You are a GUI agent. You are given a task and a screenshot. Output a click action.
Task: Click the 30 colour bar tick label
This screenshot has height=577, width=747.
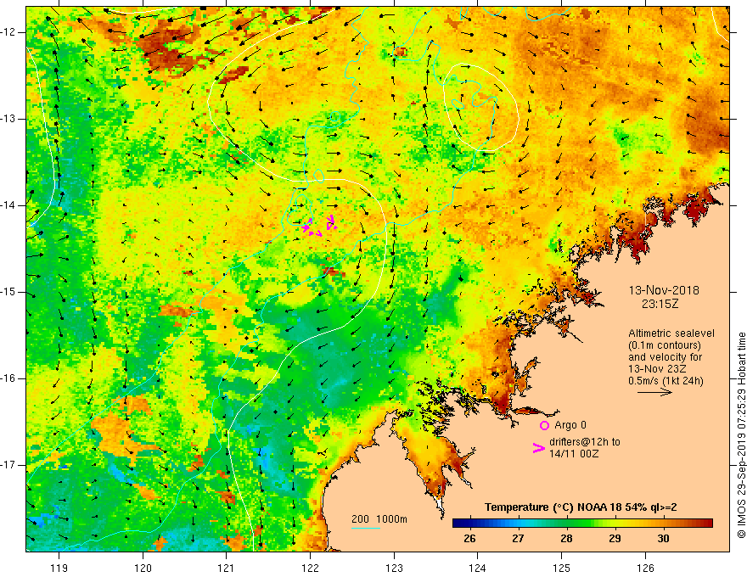coord(663,539)
